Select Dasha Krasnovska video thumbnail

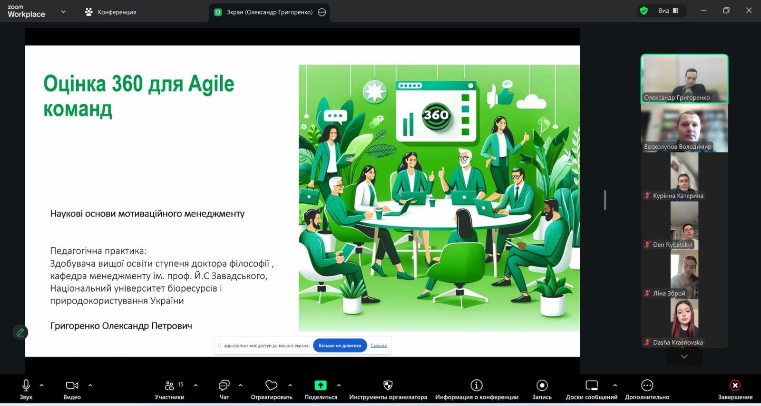click(x=684, y=324)
